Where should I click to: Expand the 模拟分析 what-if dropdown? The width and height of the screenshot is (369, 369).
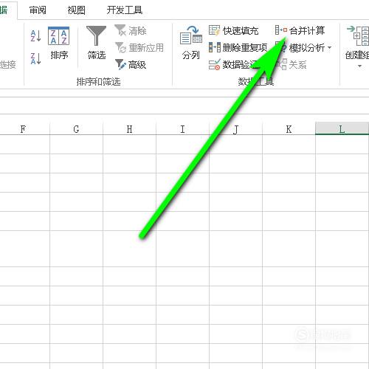click(x=330, y=47)
